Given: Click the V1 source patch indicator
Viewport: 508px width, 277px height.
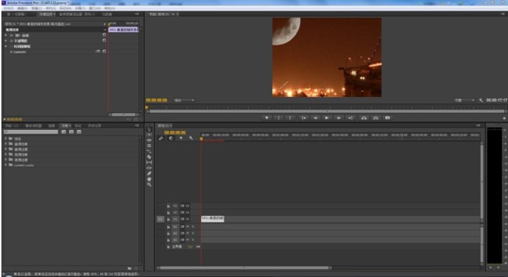Looking at the screenshot, I should click(x=160, y=219).
